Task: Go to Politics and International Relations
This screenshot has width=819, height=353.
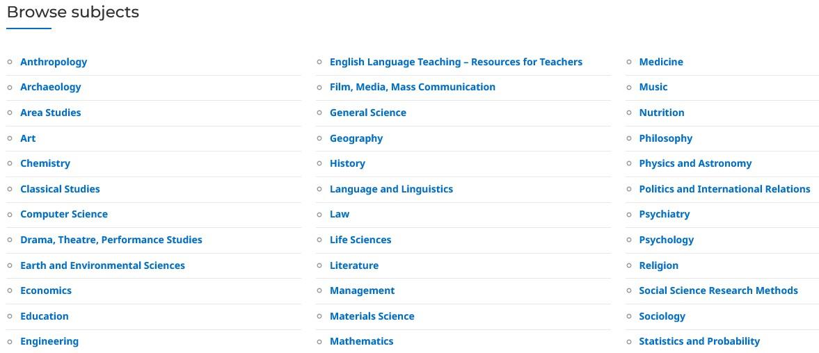Action: 725,189
